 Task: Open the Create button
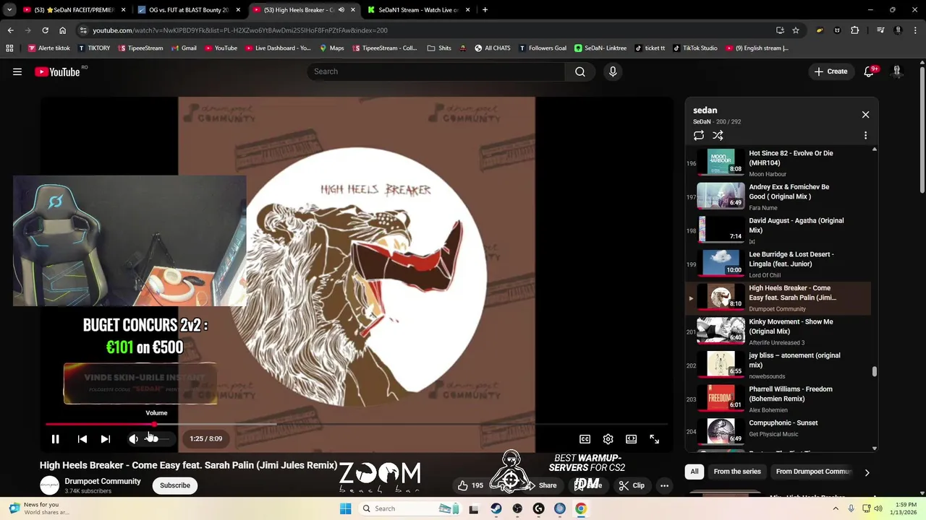pos(831,71)
